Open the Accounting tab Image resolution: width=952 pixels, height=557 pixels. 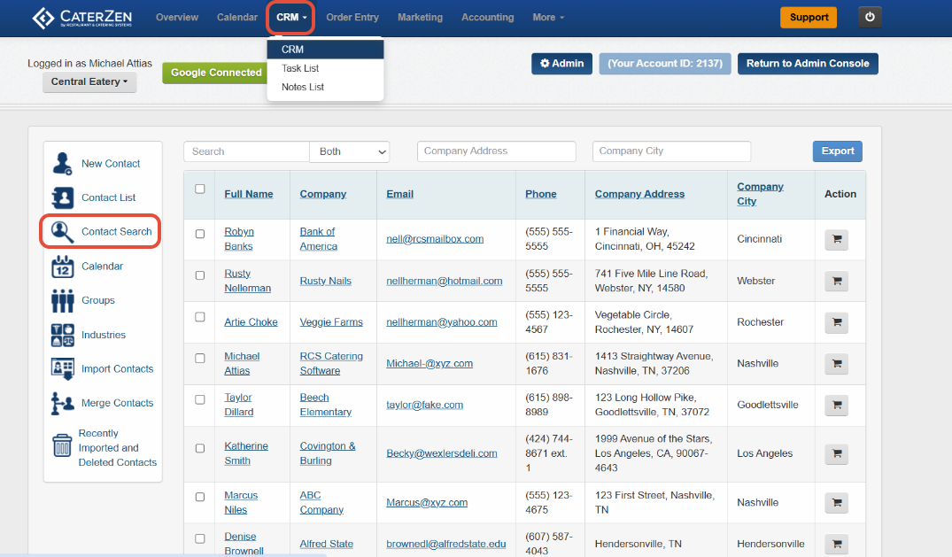pos(488,18)
